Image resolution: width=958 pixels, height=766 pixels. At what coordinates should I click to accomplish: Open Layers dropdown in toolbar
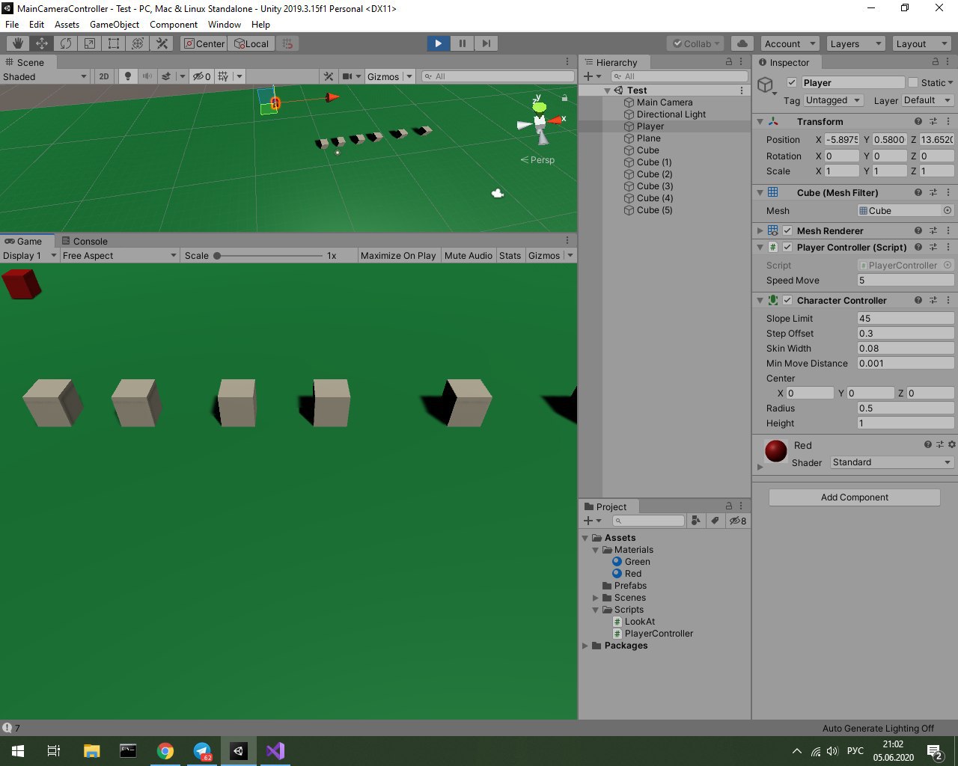[855, 43]
